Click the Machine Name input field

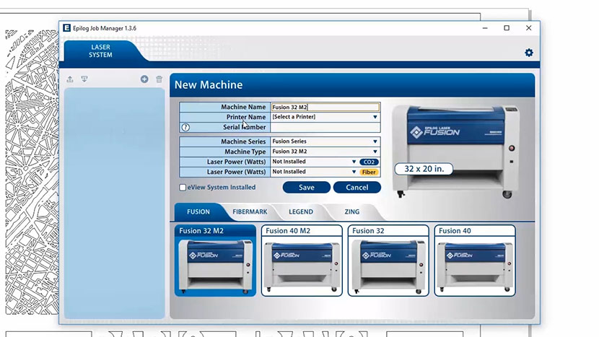click(x=325, y=107)
